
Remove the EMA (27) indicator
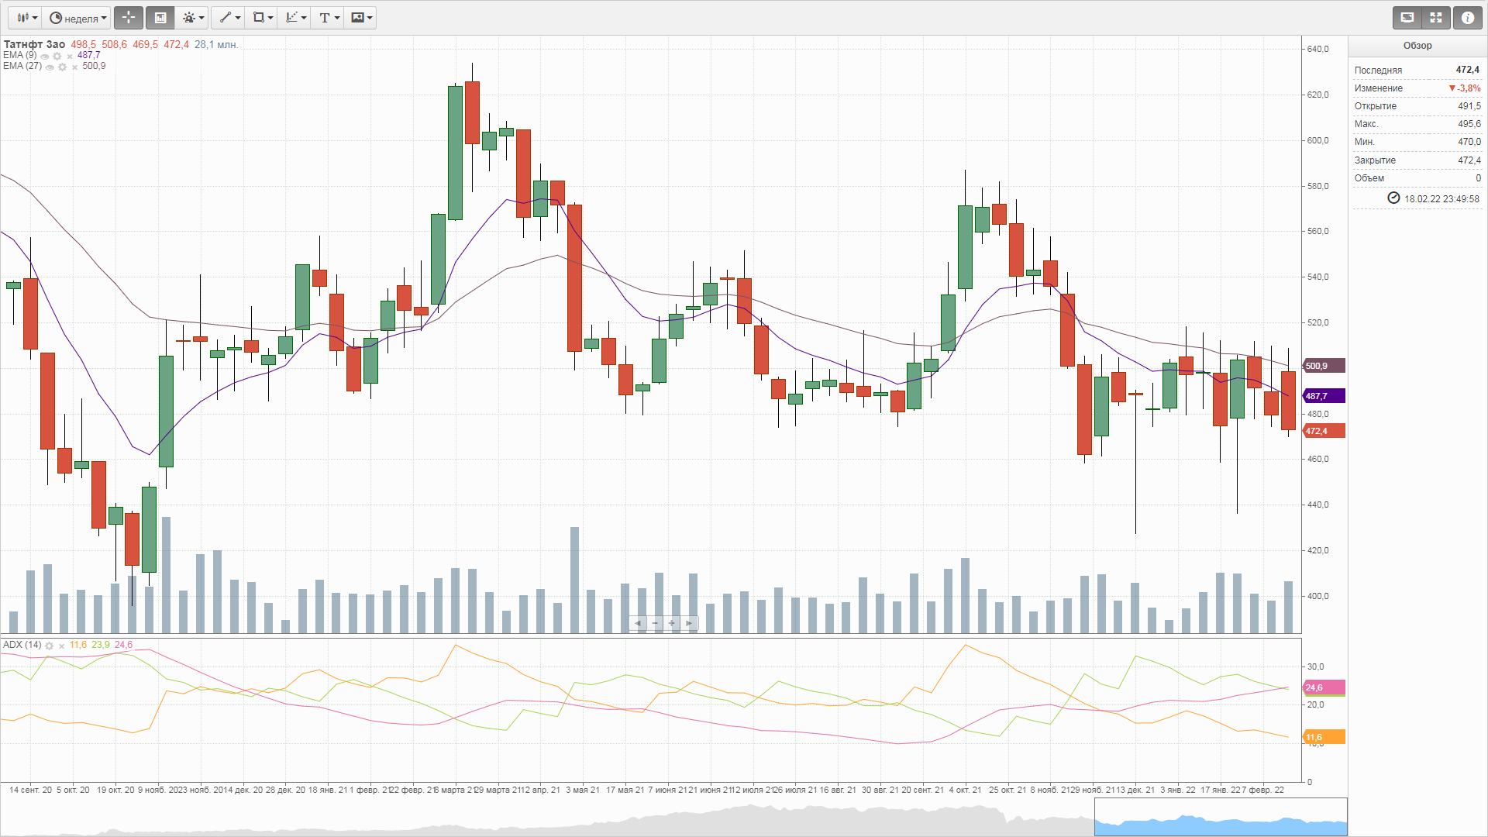point(74,67)
